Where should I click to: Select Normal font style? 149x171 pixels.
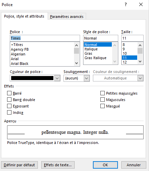tap(98, 45)
